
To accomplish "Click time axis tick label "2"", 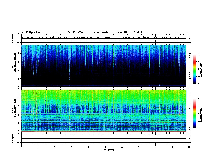I will tap(55, 147).
